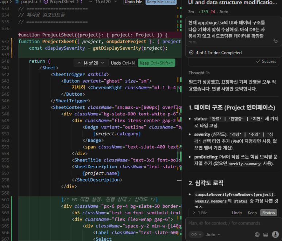Click Undo in the chat changes bar
The width and height of the screenshot is (282, 241).
tap(237, 213)
